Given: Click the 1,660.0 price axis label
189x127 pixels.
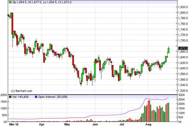Looking at the screenshot, I should pos(183,51).
